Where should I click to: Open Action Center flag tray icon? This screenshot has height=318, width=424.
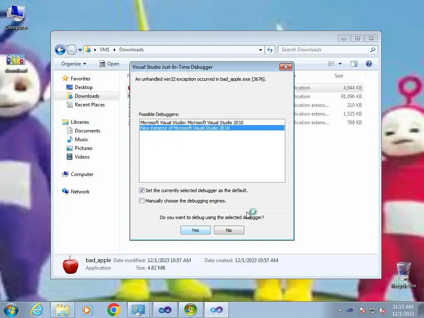coord(362,310)
